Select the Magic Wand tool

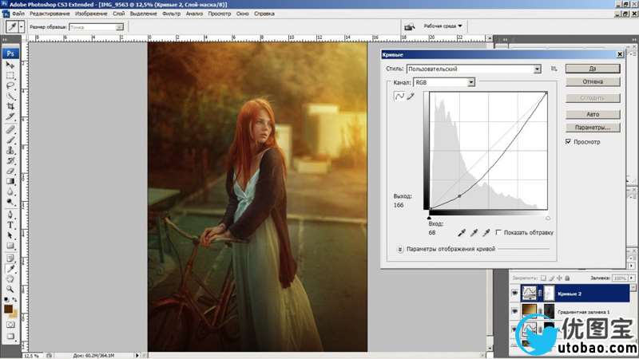[10, 97]
